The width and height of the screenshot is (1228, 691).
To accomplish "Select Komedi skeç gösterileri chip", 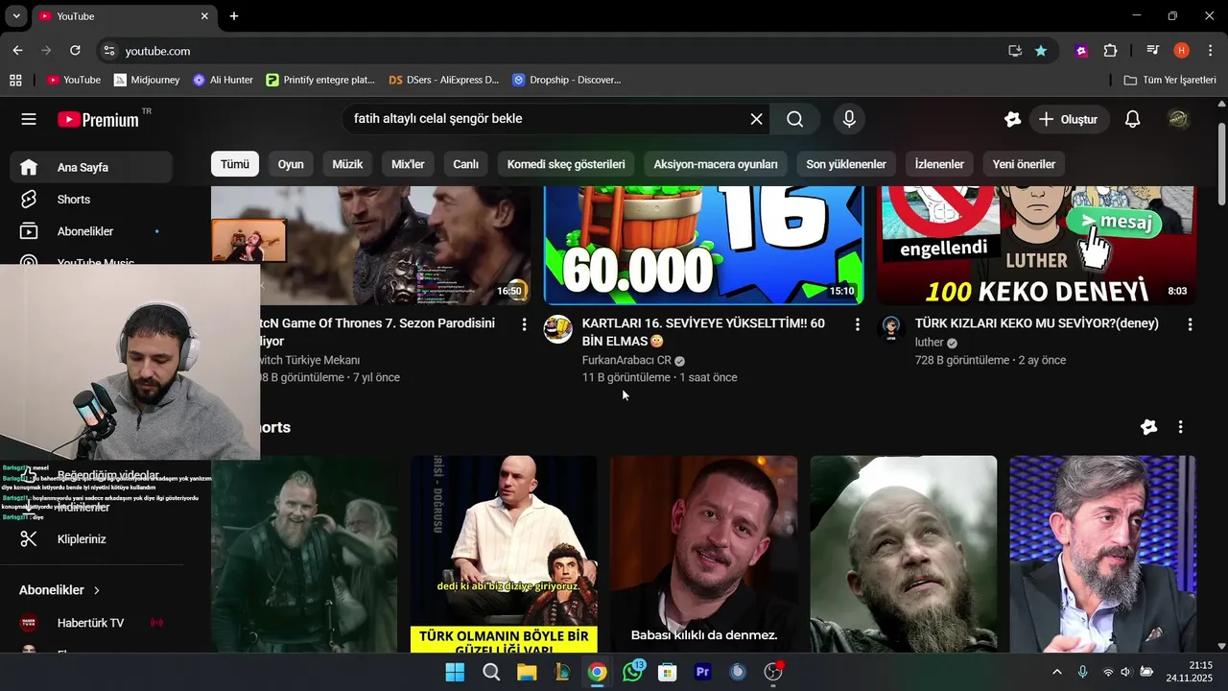I will click(x=566, y=164).
